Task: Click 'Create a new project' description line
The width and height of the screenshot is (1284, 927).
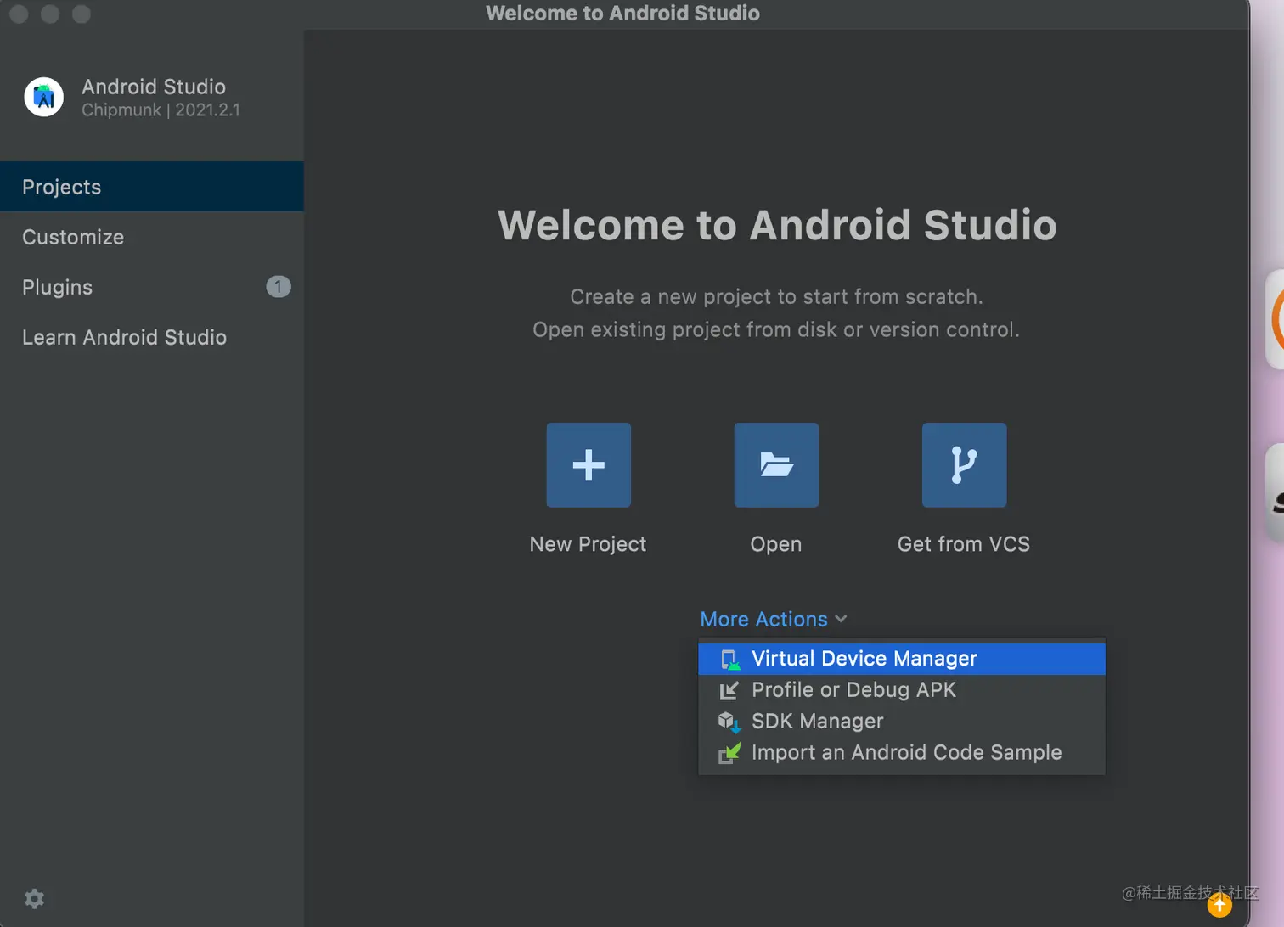Action: click(x=776, y=297)
